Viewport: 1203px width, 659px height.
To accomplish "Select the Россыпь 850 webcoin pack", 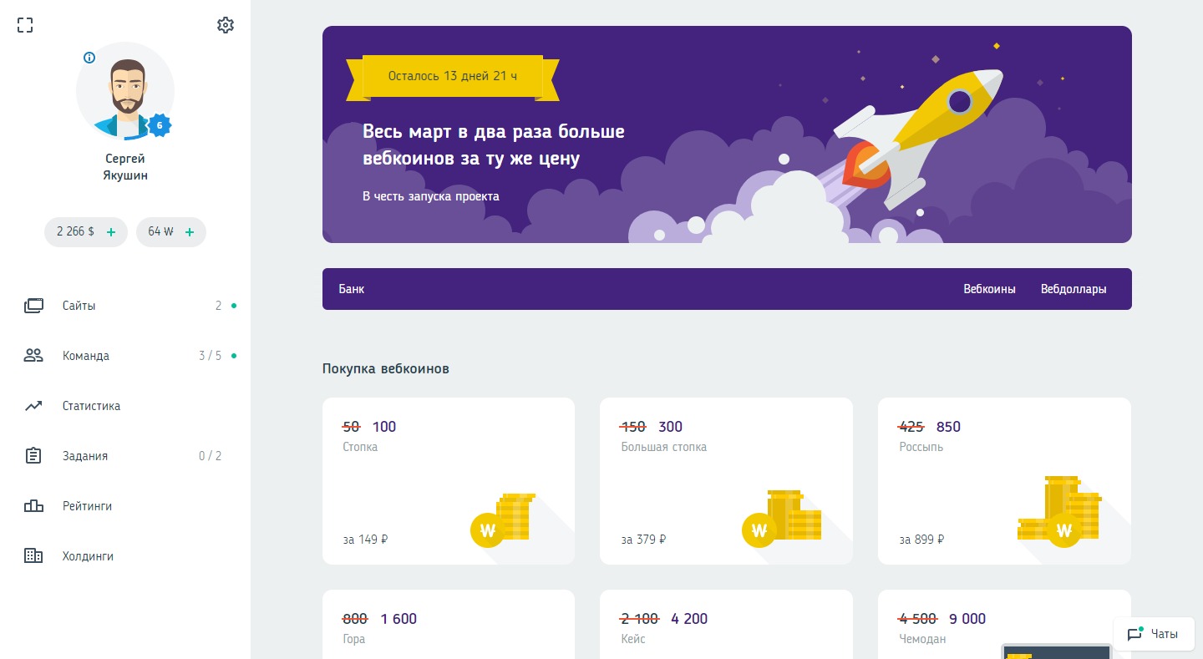I will pos(1004,481).
